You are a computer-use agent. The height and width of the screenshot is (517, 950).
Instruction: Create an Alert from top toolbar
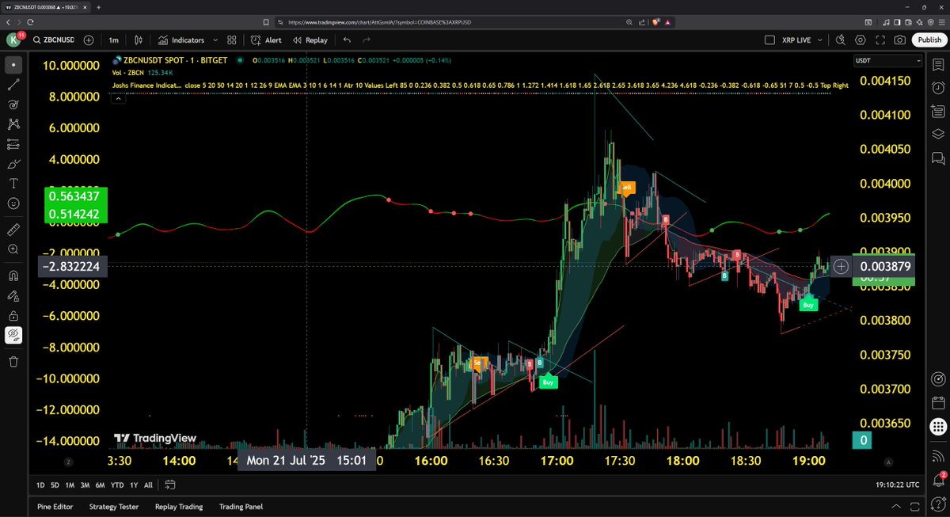tap(266, 40)
